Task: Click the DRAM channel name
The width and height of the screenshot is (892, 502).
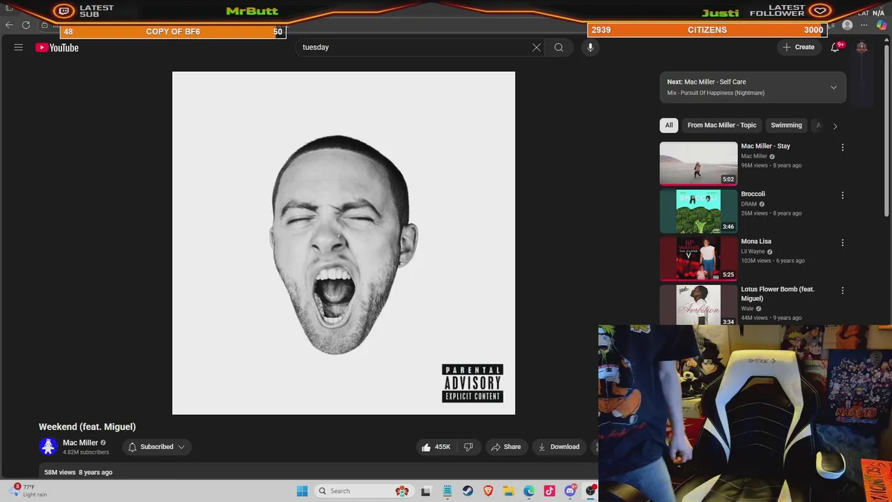Action: click(x=749, y=204)
